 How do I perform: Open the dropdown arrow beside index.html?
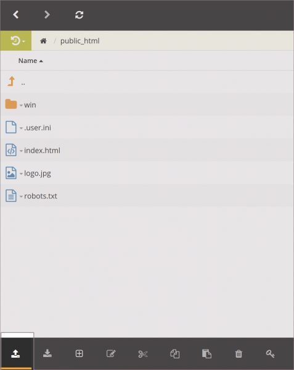21,151
